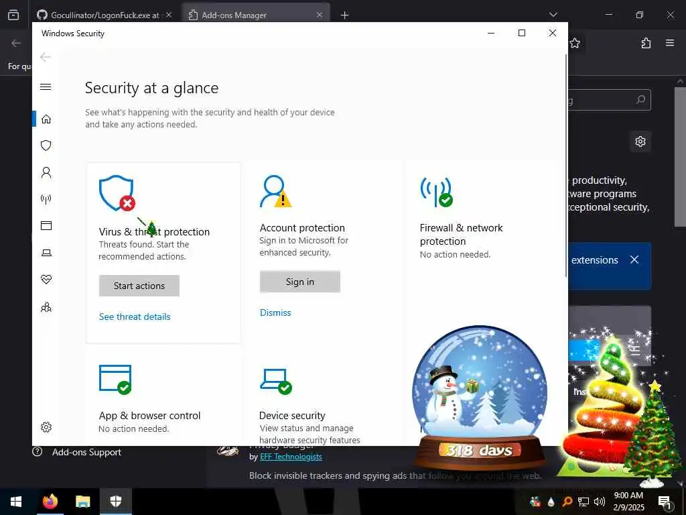Viewport: 686px width, 515px height.
Task: Click the Device security tile icon
Action: [x=275, y=381]
